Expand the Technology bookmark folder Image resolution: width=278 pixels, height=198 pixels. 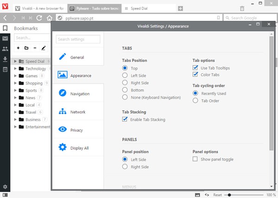15,68
